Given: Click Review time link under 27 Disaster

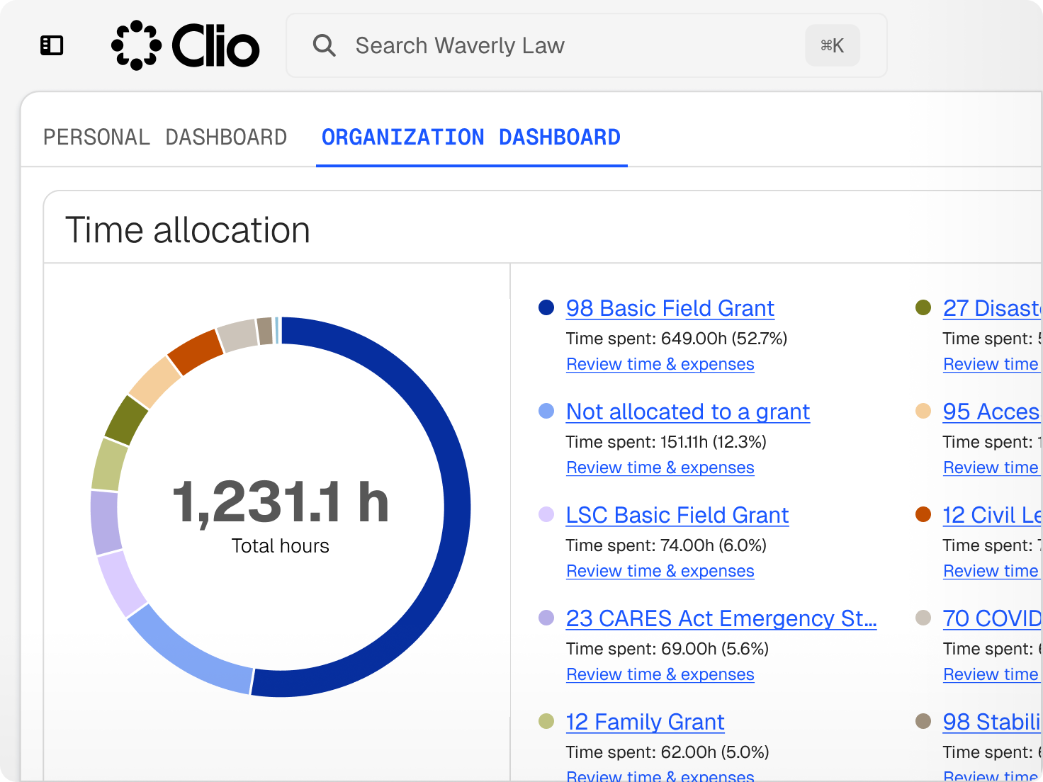Looking at the screenshot, I should [991, 364].
